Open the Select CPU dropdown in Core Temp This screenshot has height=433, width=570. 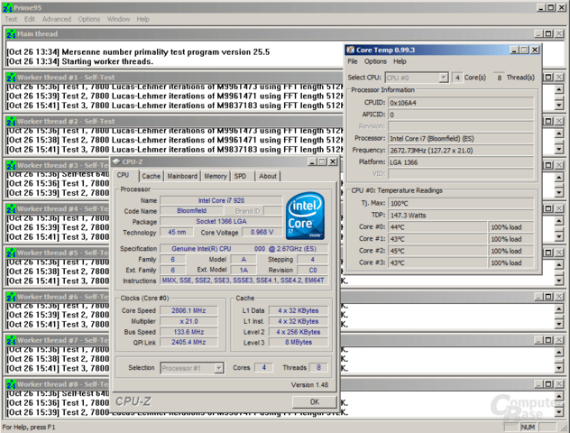pyautogui.click(x=417, y=78)
